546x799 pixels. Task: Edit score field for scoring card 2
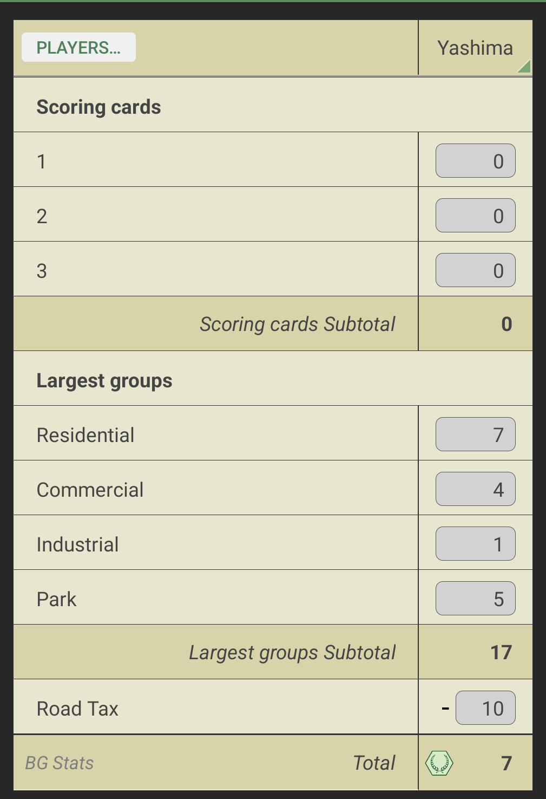click(475, 216)
